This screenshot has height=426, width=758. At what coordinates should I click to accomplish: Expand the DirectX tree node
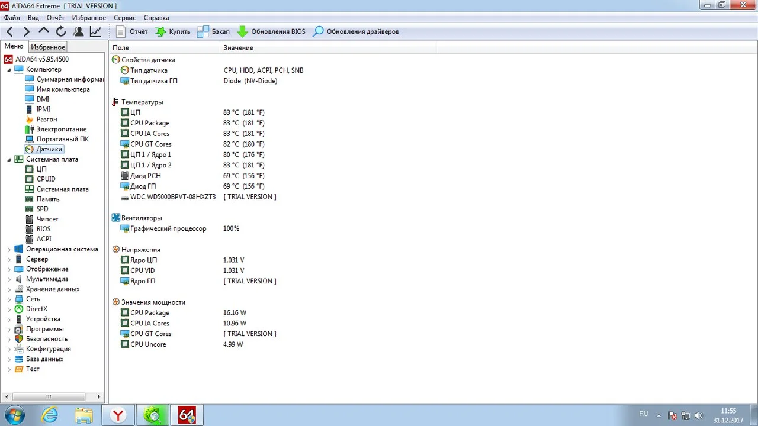[9, 309]
